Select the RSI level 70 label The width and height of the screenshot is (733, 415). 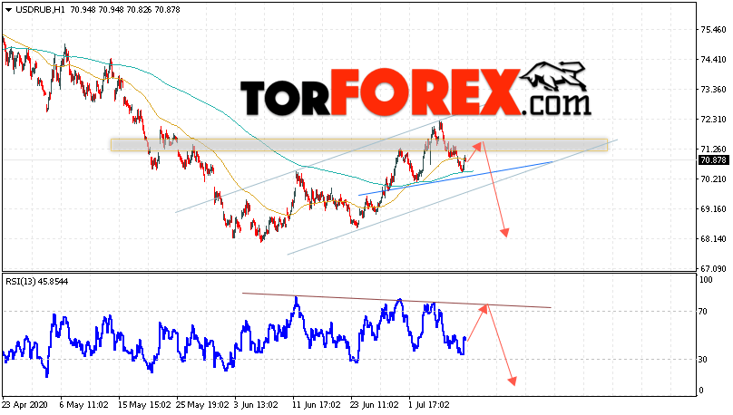point(703,312)
